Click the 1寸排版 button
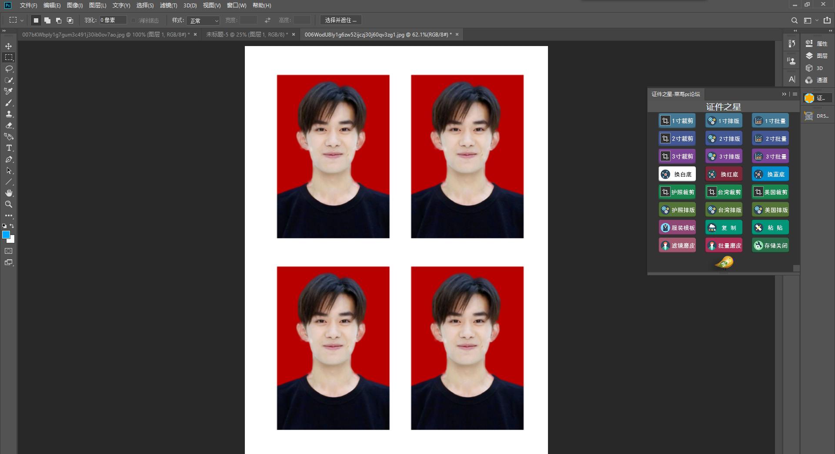 click(x=724, y=120)
